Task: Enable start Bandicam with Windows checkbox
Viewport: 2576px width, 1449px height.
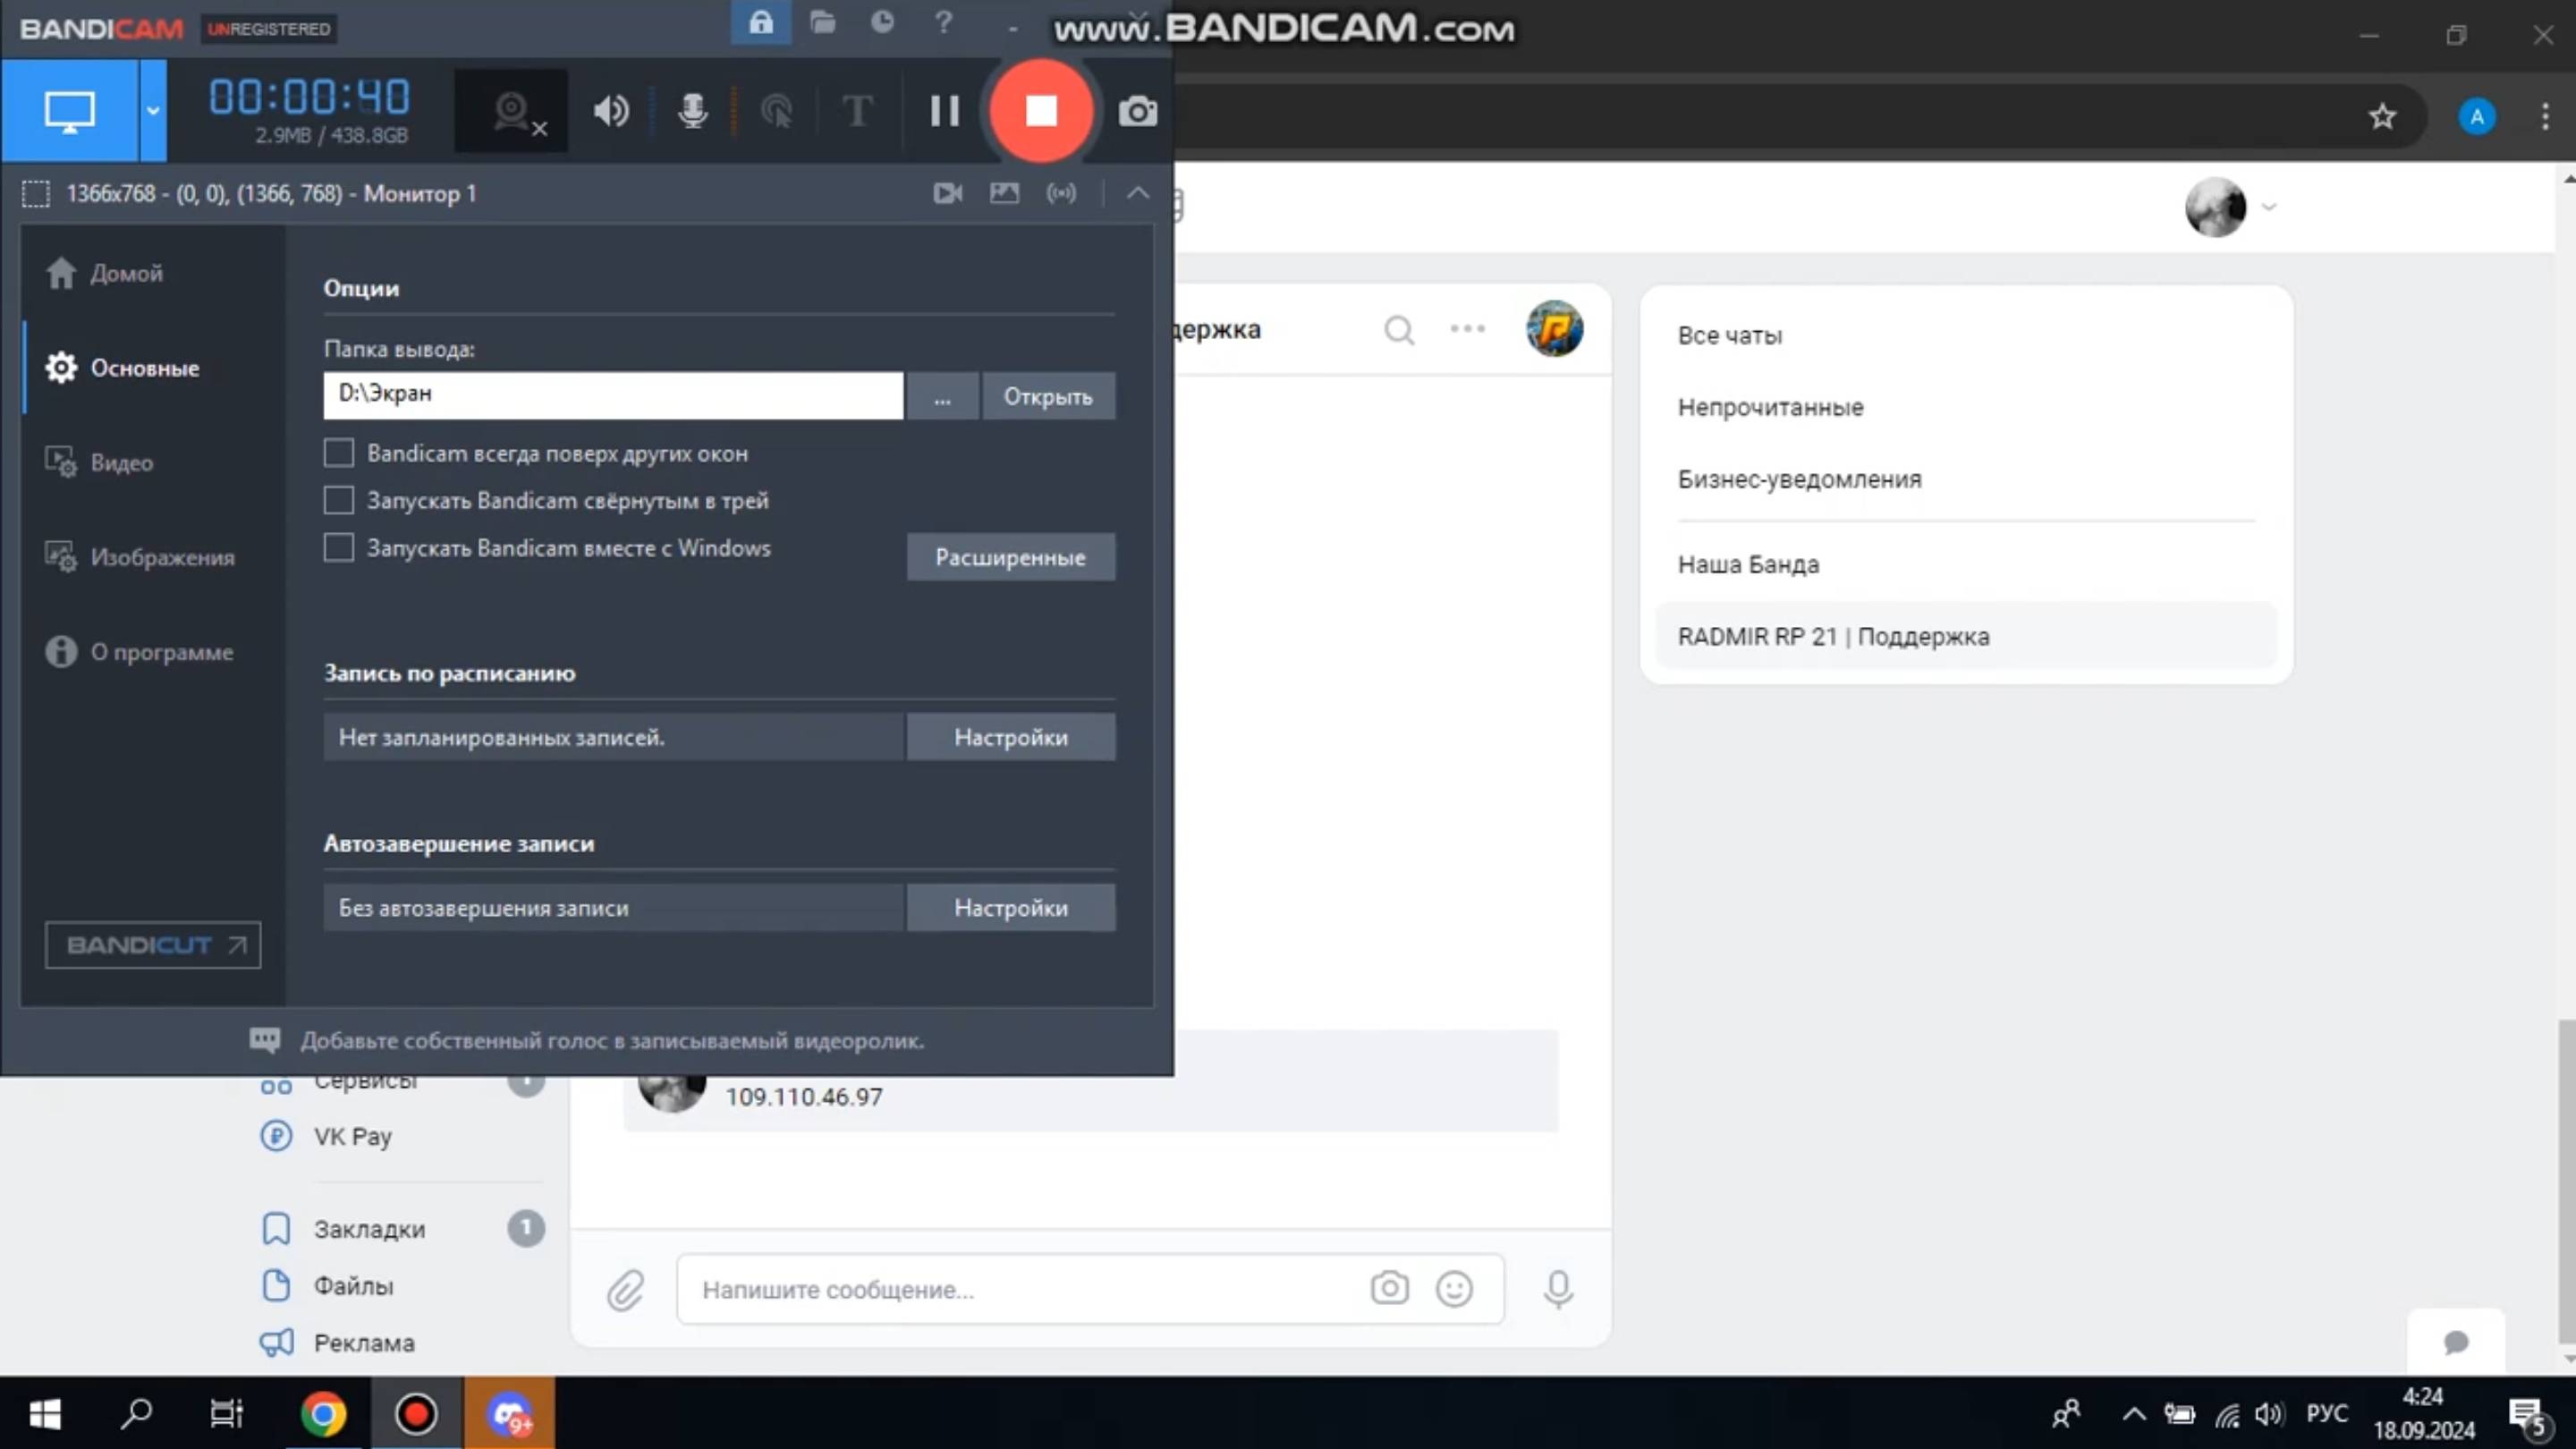Action: [x=339, y=547]
